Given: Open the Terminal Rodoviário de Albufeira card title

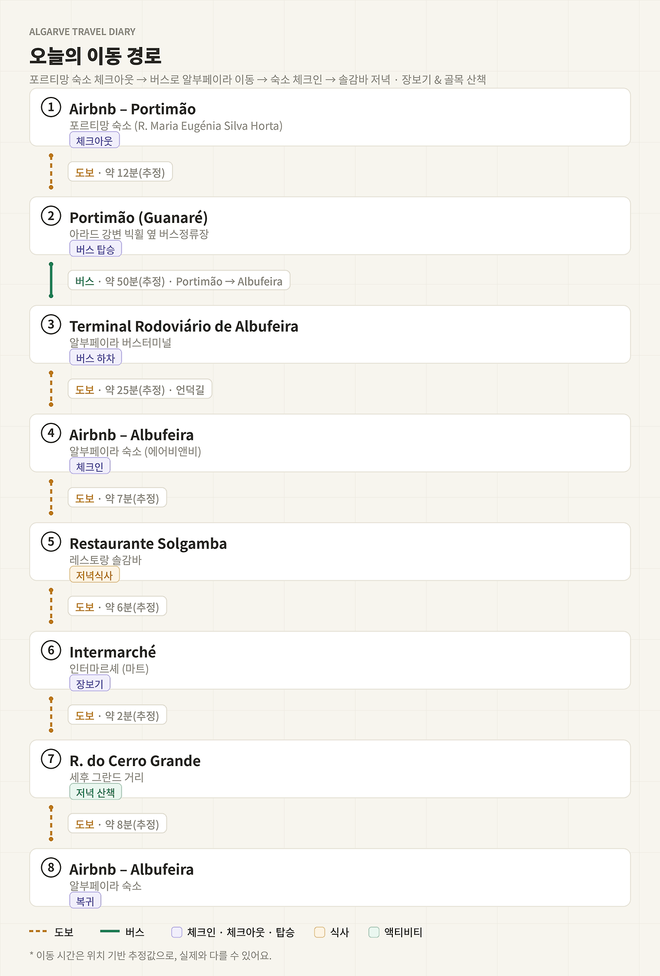Looking at the screenshot, I should (184, 326).
